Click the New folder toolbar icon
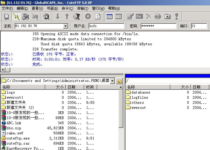 click(x=167, y=16)
